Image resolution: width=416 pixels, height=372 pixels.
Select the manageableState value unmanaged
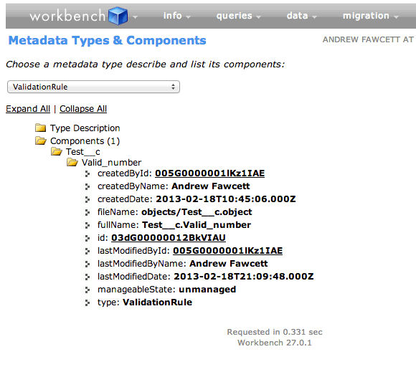point(207,290)
